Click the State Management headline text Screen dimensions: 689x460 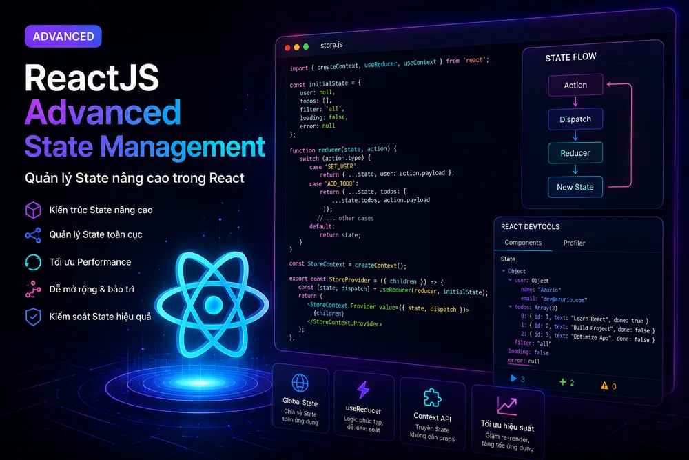(x=145, y=146)
